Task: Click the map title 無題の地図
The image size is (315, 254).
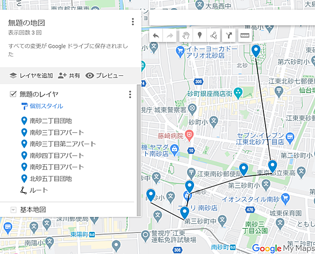Action: tap(26, 23)
